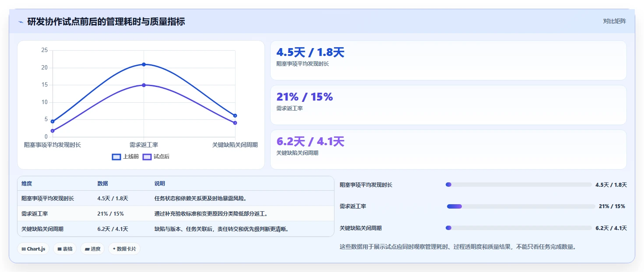The width and height of the screenshot is (644, 272).
Task: Click the 试点后 point above 关键缺陷关闭周期 axis label
Action: coord(235,123)
